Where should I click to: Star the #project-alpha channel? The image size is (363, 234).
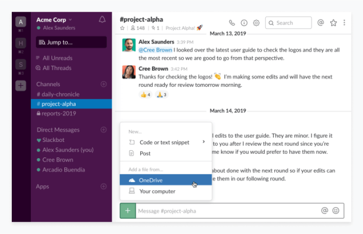click(122, 28)
